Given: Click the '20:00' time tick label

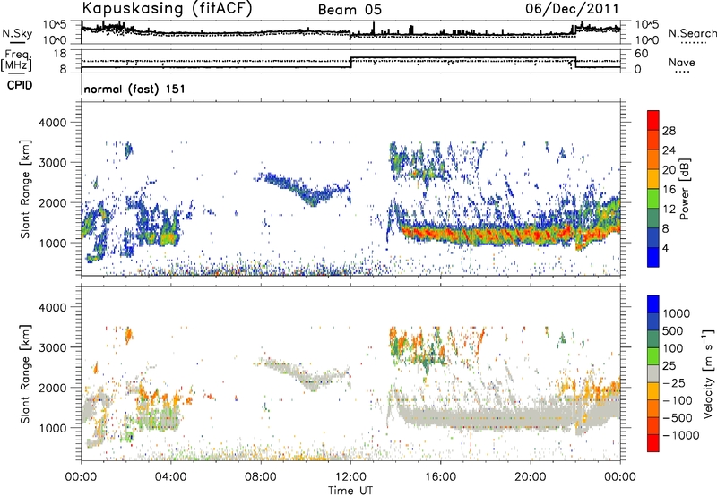Looking at the screenshot, I should pos(530,477).
